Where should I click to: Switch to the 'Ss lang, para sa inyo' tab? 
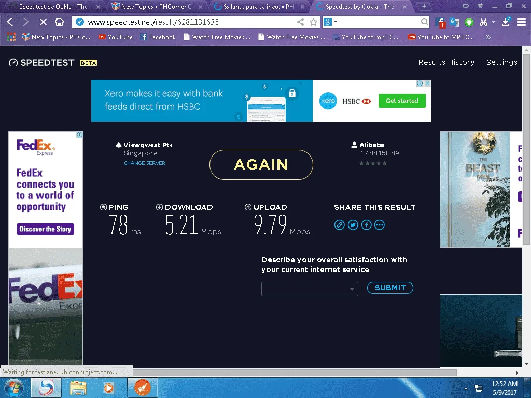coord(259,6)
